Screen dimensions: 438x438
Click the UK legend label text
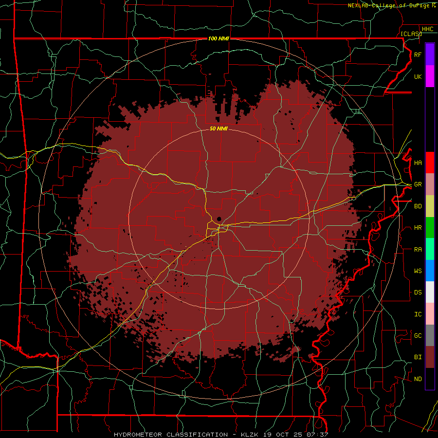tap(418, 76)
